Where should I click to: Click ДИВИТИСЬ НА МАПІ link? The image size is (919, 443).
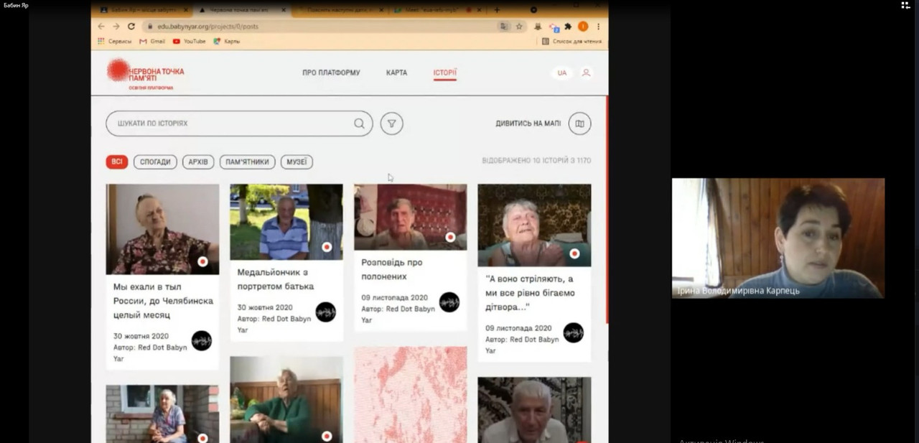[x=528, y=123]
